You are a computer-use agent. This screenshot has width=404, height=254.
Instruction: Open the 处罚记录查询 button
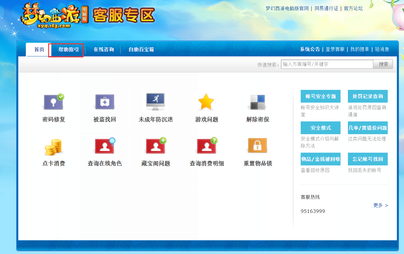[x=368, y=96]
